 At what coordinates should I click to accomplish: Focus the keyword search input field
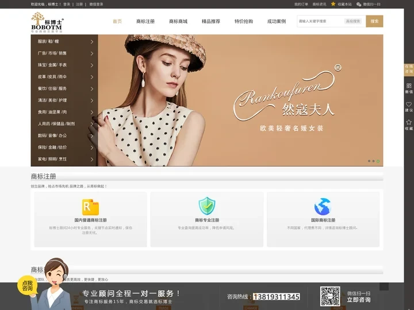coord(320,21)
